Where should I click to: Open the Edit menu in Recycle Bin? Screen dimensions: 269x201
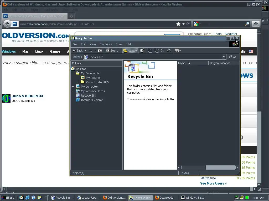point(83,44)
